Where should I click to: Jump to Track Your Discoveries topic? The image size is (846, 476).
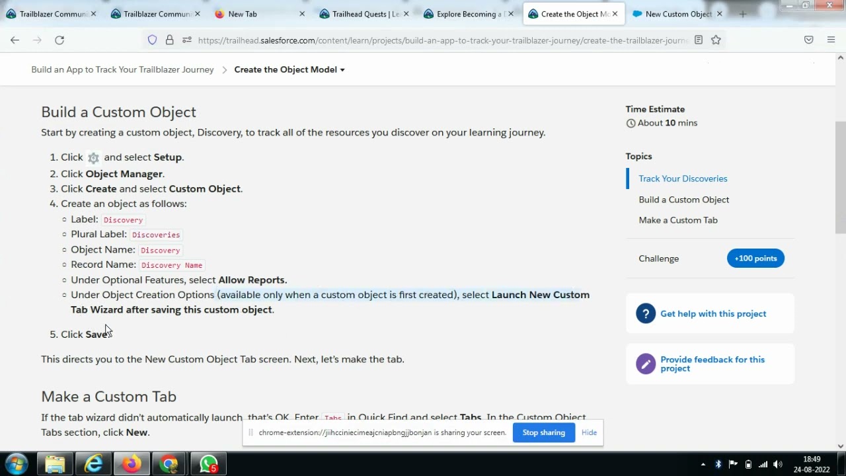[683, 178]
